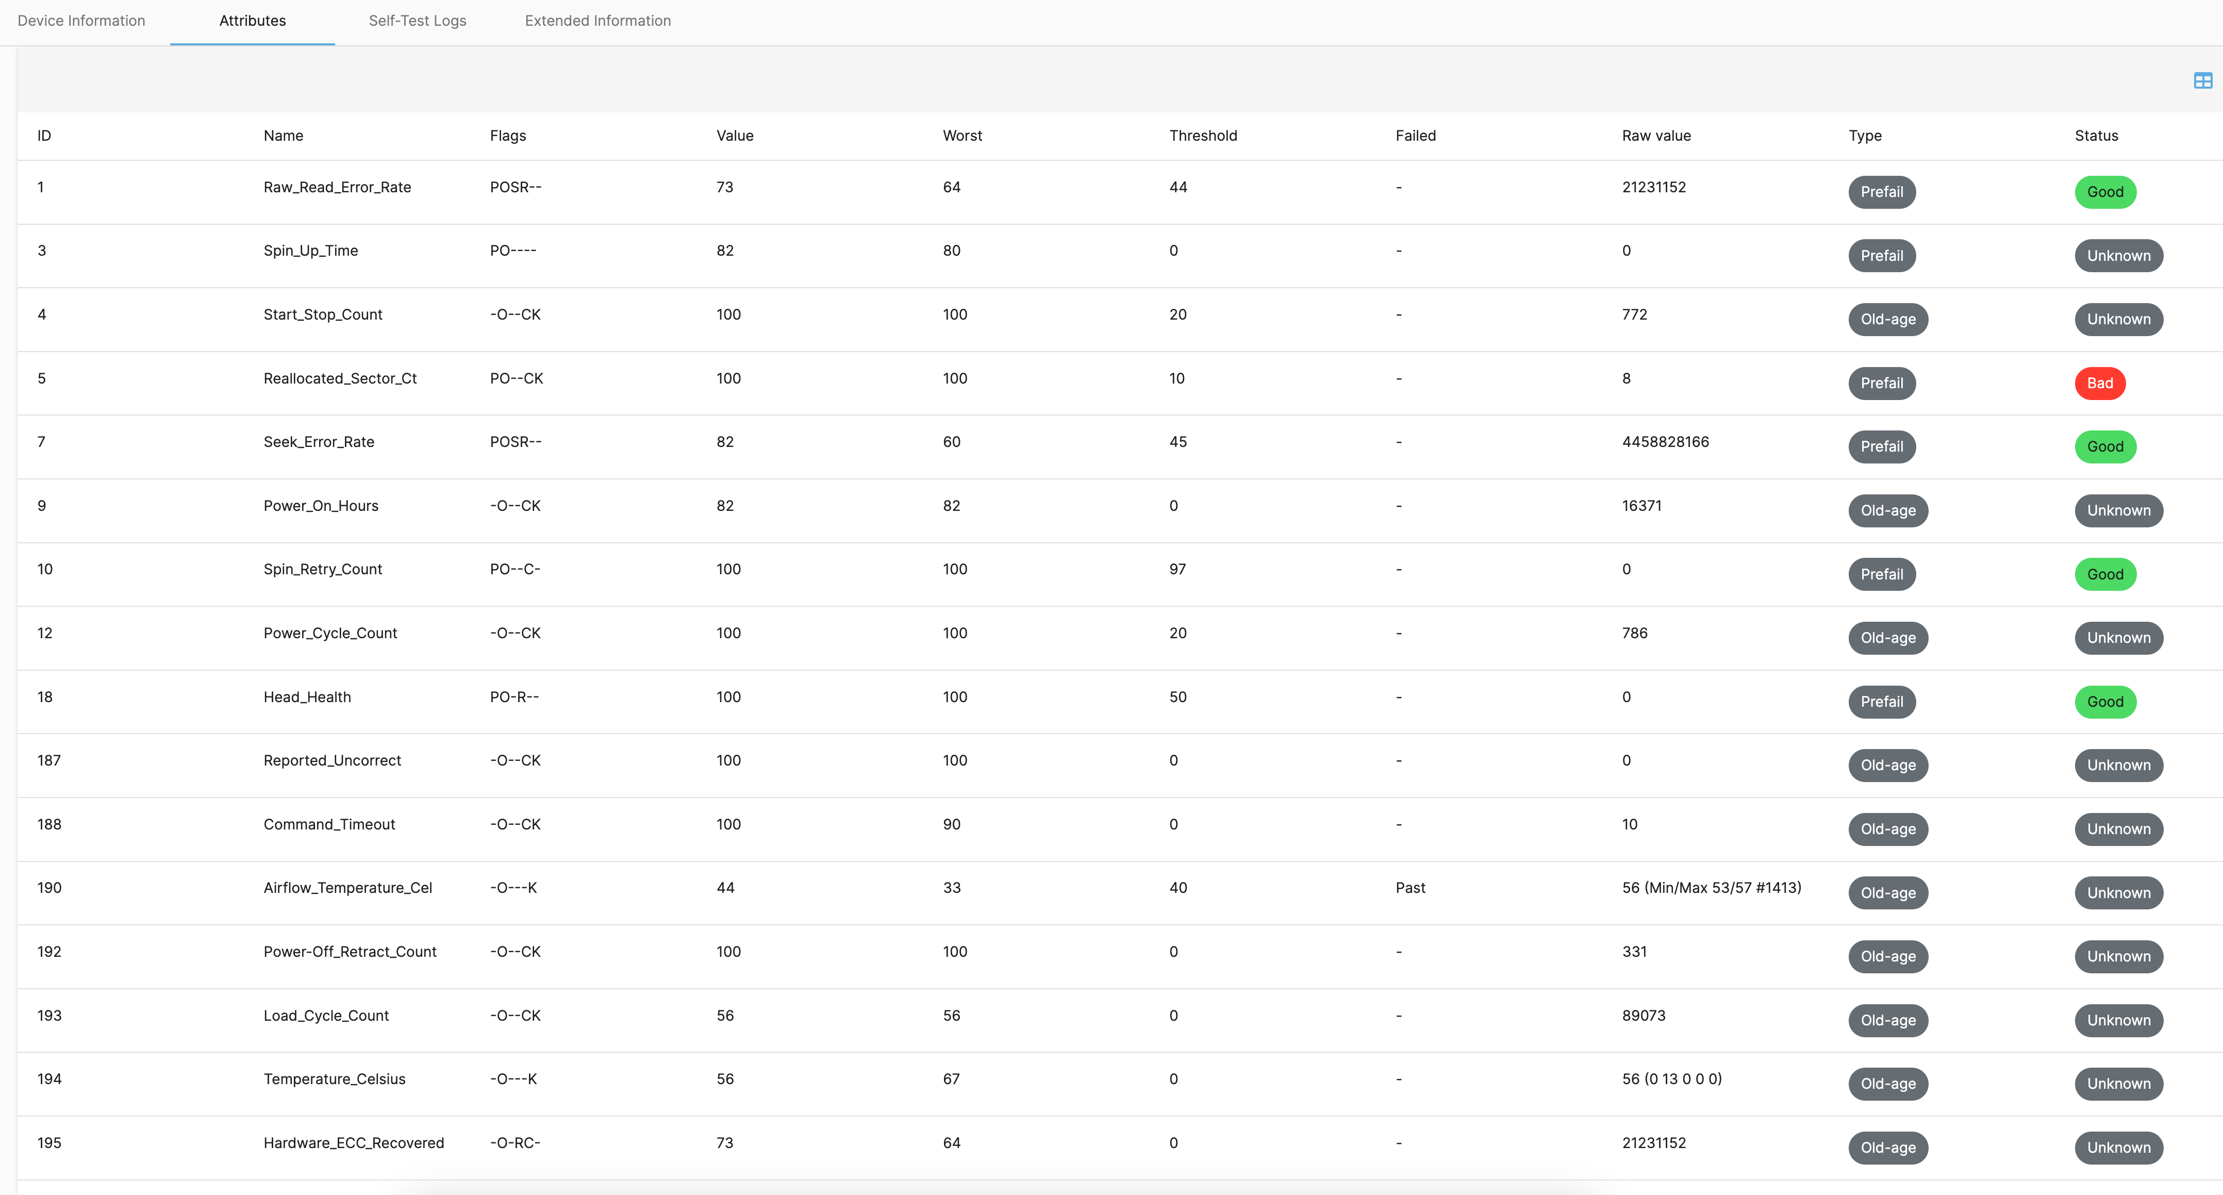
Task: Click the Good badge in Head_Health row
Action: pos(2105,702)
